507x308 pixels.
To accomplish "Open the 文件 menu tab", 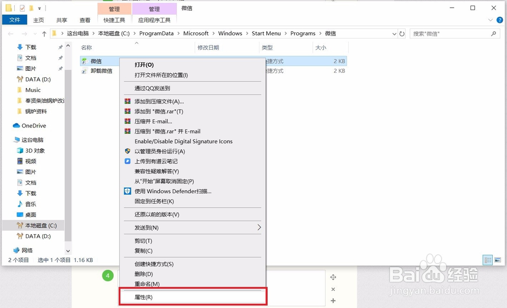I will coord(15,20).
